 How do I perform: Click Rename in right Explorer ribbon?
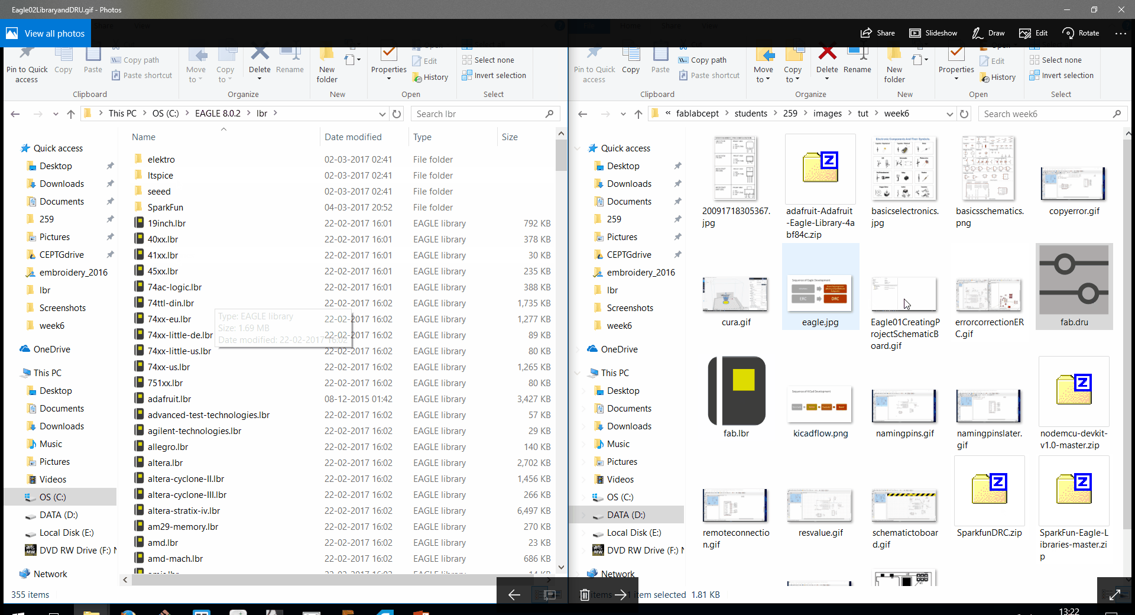click(x=857, y=61)
